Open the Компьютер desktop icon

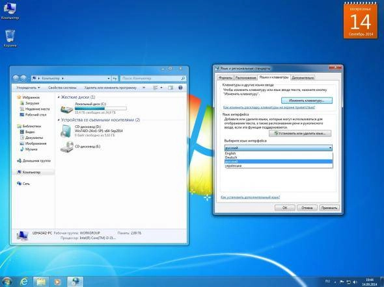10,11
